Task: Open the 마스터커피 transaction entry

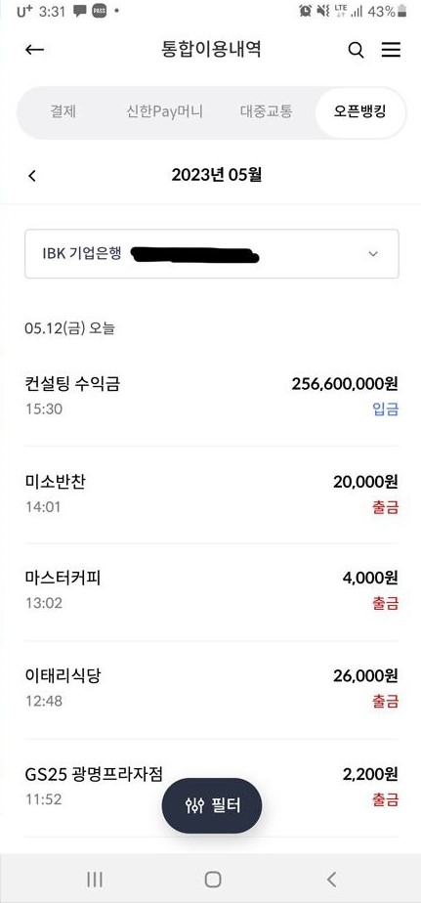Action: click(x=211, y=590)
